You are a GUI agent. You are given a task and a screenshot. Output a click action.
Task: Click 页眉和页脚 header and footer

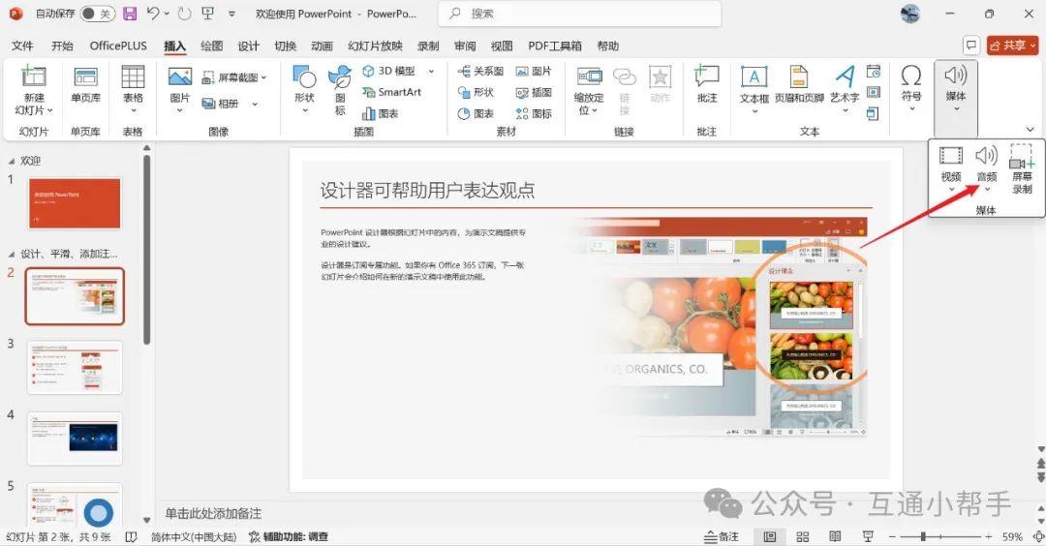(x=798, y=84)
